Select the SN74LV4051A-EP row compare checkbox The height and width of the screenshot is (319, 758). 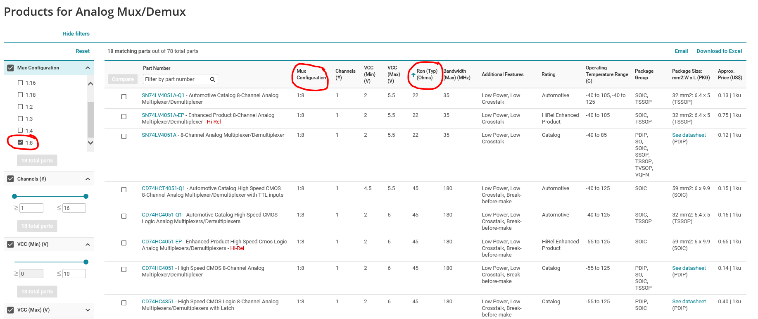click(x=124, y=117)
